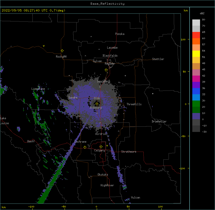The height and width of the screenshot is (210, 215).
Task: Click the yellow diamond marker below Cochrane
Action: point(85,147)
